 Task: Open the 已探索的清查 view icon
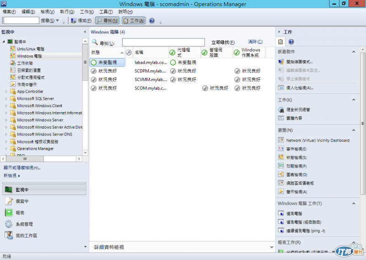click(13, 70)
